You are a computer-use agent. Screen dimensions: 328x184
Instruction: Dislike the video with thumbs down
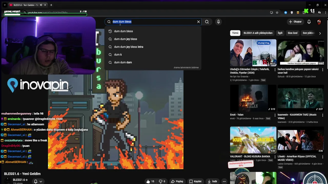(162, 181)
